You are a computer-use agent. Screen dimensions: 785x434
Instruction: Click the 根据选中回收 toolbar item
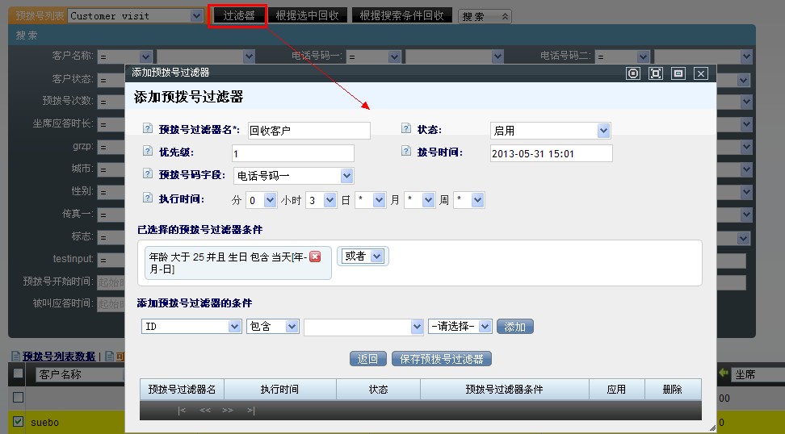307,15
